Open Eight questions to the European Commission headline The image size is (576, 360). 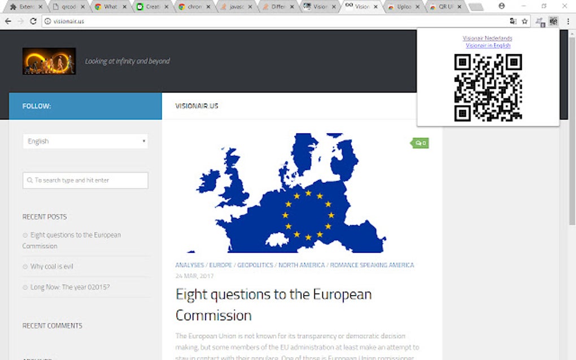274,305
